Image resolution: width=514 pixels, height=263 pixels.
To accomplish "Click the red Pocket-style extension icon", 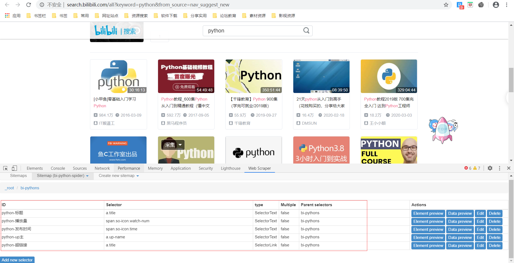I will [470, 5].
